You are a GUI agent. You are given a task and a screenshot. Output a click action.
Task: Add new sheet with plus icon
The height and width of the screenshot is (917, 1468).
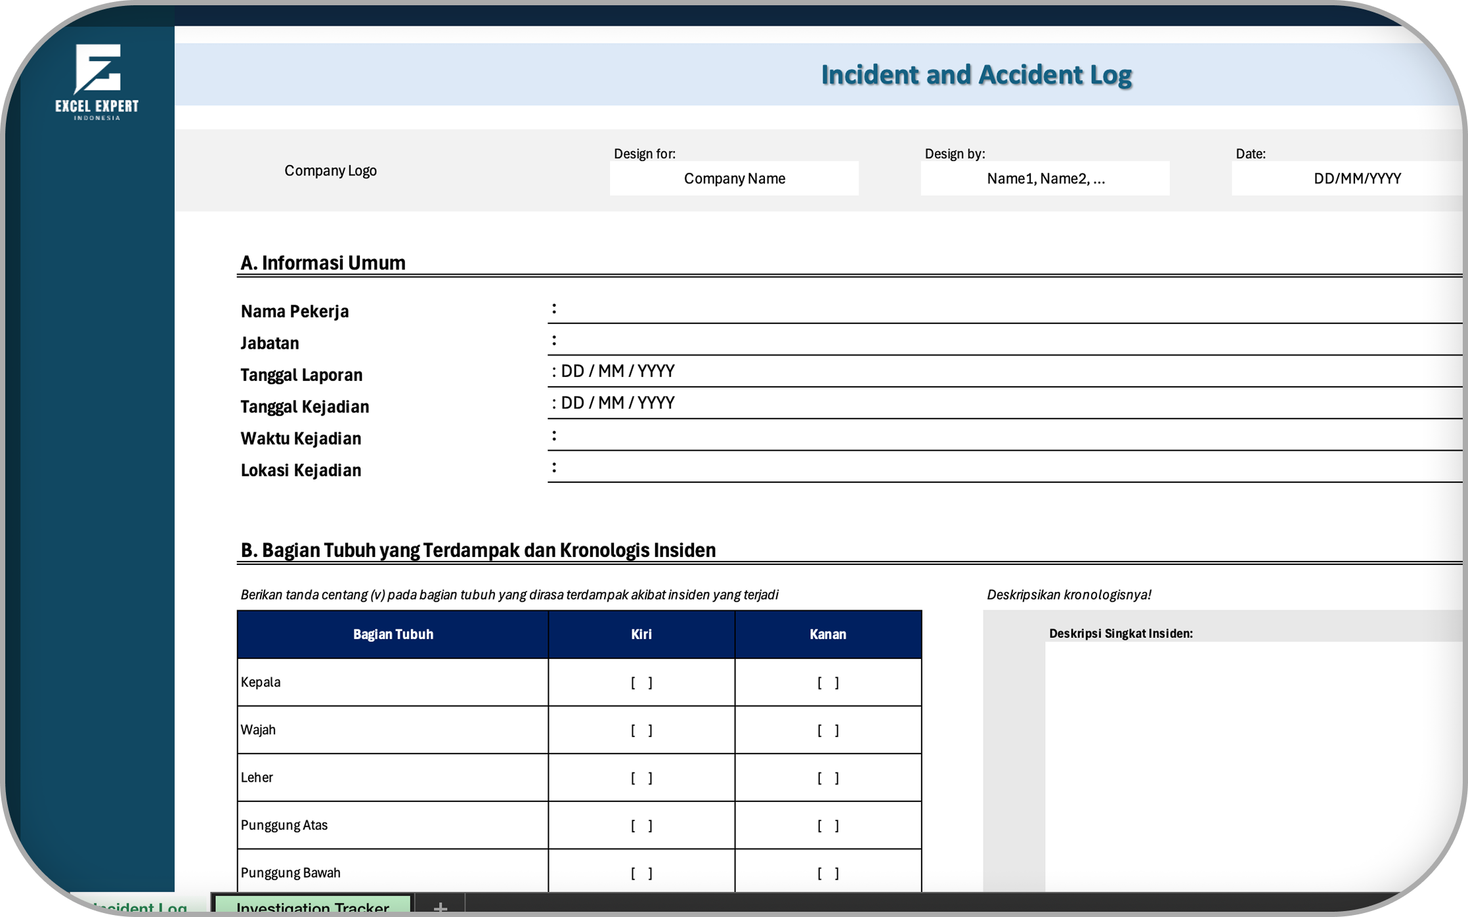coord(440,907)
